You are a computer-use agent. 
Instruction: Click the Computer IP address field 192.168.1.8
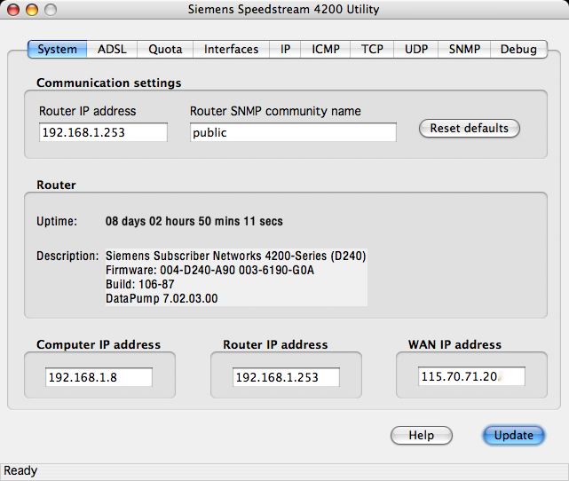[99, 377]
